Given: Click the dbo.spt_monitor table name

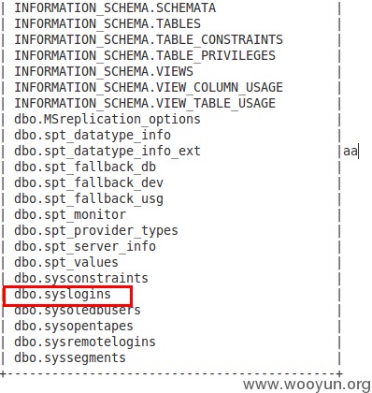Looking at the screenshot, I should click(x=70, y=214).
